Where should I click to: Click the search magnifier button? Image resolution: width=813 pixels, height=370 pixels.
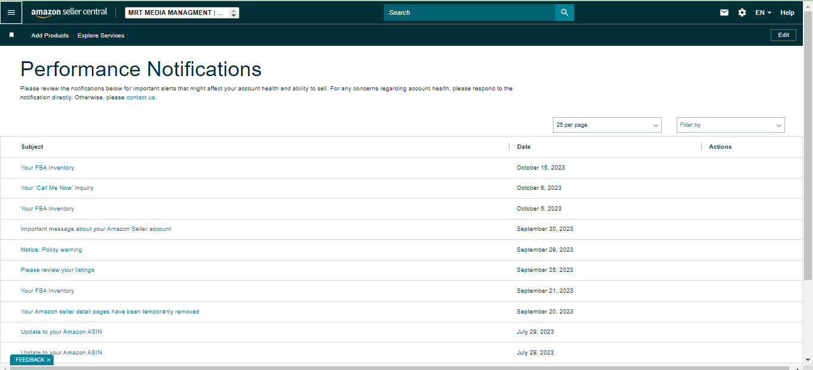tap(565, 12)
